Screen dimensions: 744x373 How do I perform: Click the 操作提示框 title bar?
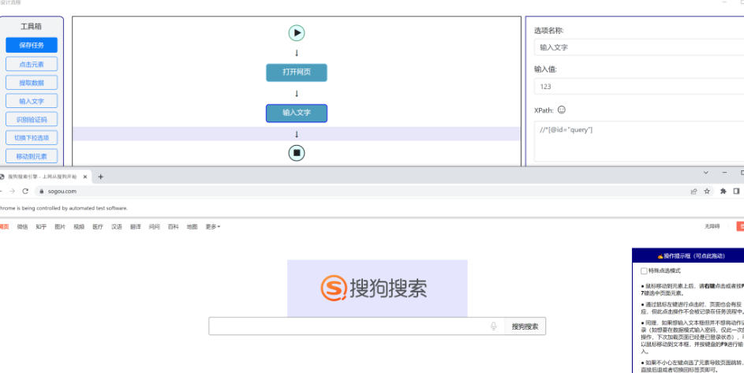pyautogui.click(x=688, y=256)
